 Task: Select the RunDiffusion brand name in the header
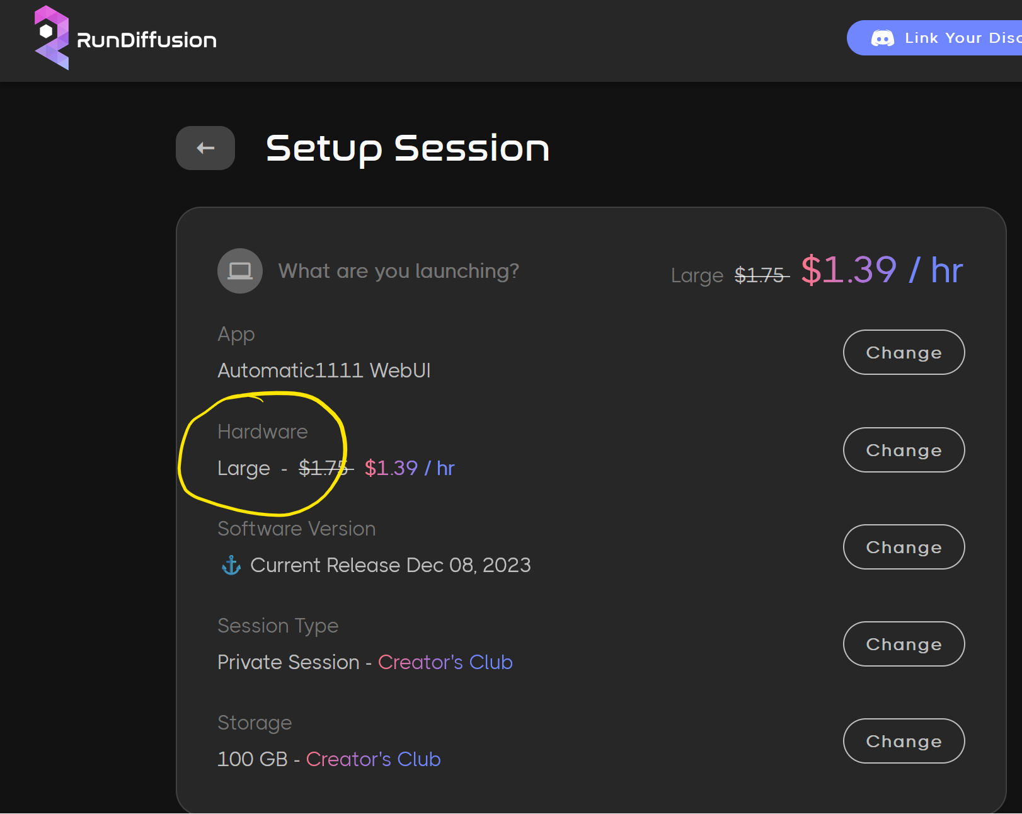coord(146,40)
